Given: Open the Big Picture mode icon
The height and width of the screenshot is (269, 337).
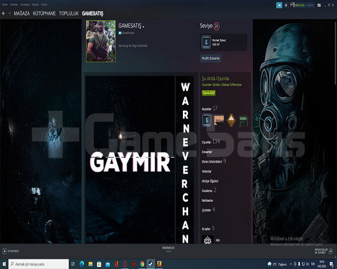Looking at the screenshot, I should click(x=320, y=5).
